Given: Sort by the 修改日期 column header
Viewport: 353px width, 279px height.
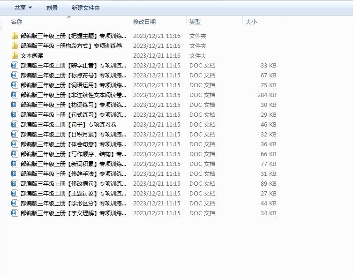Looking at the screenshot, I should (x=144, y=22).
